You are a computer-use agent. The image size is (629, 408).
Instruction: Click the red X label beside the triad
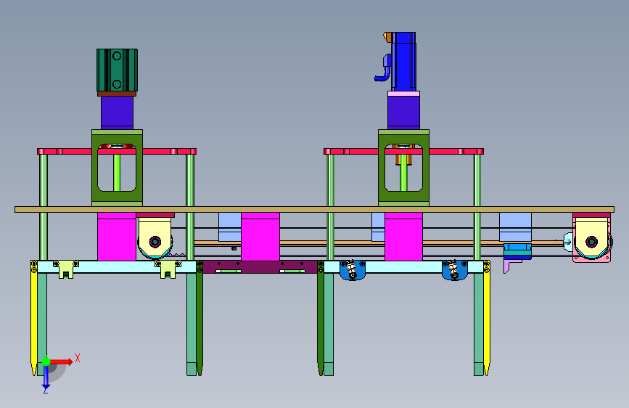pos(78,358)
